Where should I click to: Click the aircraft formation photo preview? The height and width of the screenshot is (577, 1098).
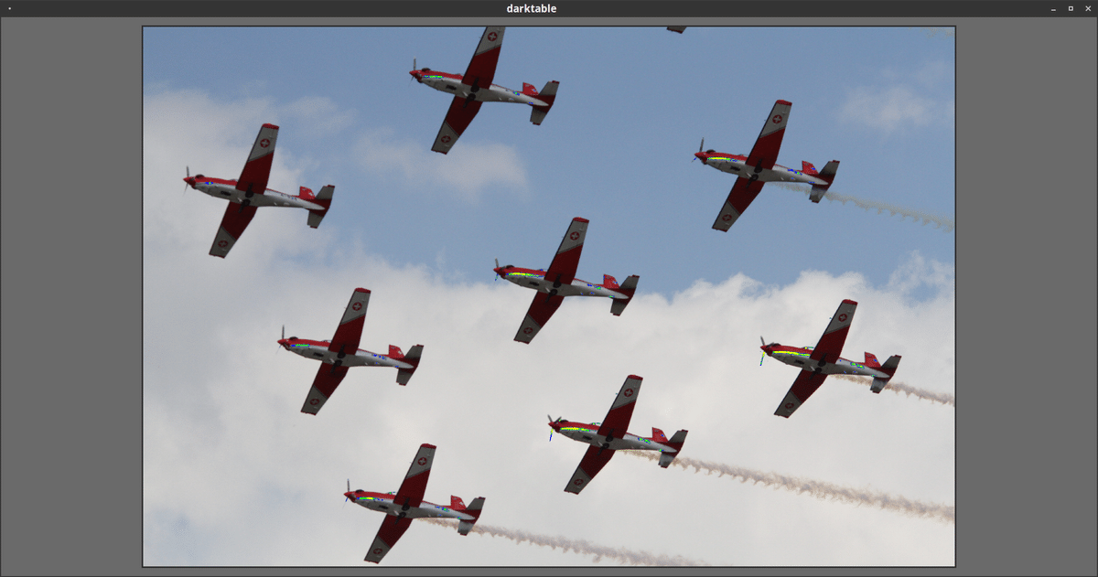point(549,296)
